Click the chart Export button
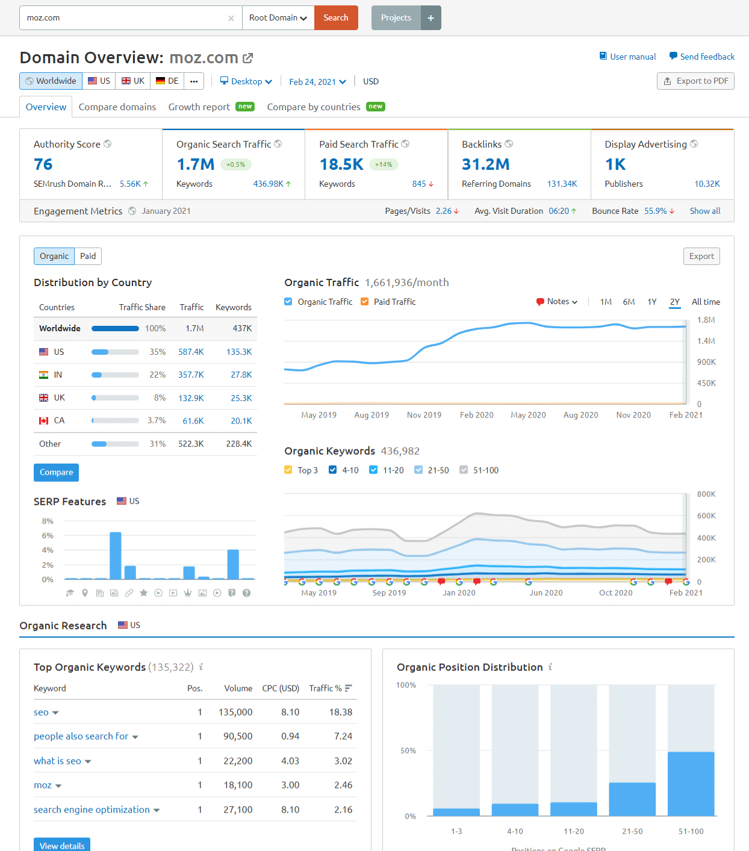This screenshot has height=851, width=749. (701, 256)
